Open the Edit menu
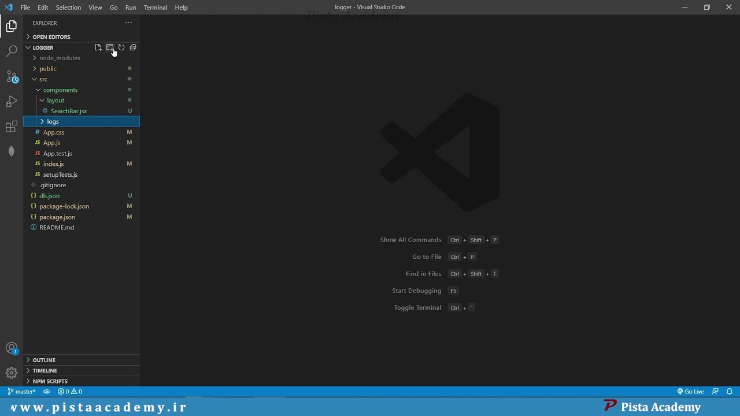 click(x=43, y=8)
